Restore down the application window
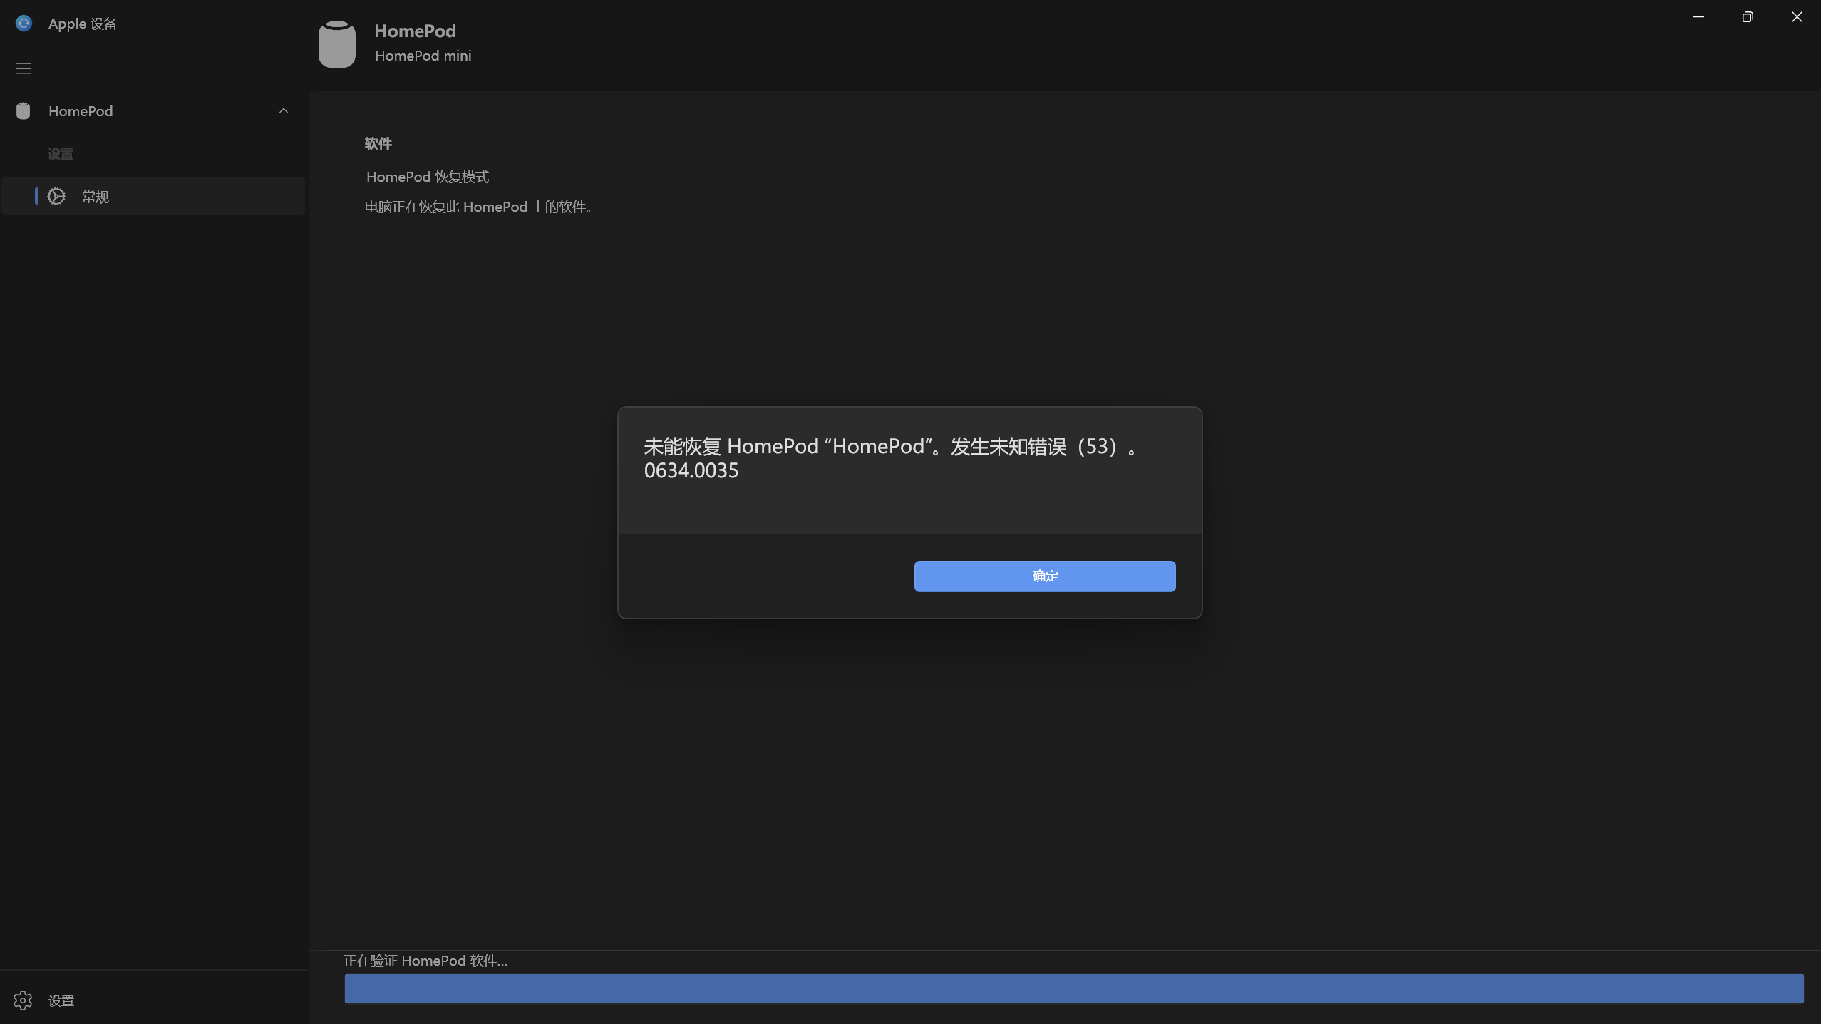Viewport: 1821px width, 1024px height. (1748, 16)
